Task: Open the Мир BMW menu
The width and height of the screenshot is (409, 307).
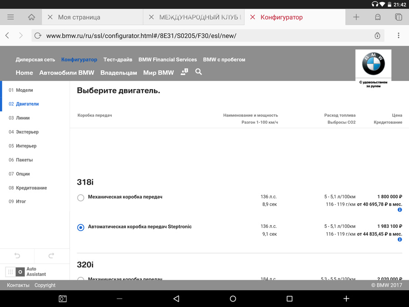Action: point(158,73)
